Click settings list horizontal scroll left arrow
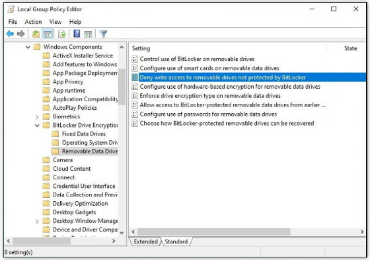This screenshot has width=370, height=260. click(x=133, y=232)
